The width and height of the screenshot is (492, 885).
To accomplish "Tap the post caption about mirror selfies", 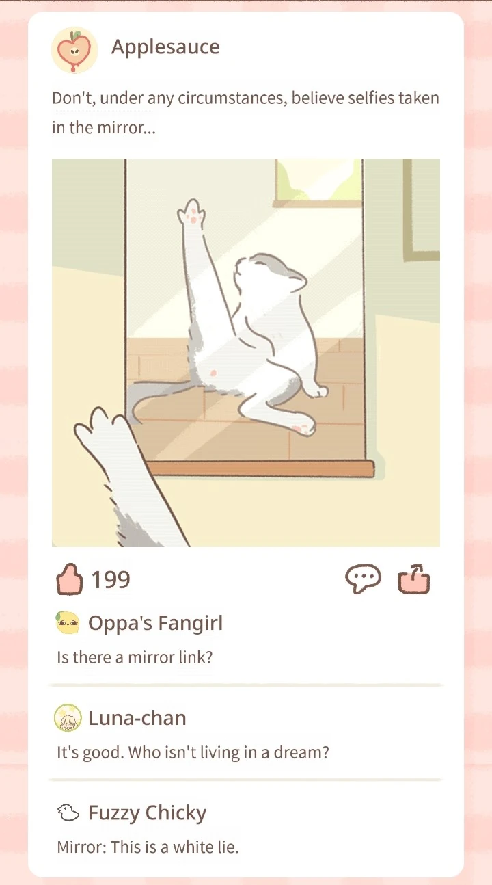I will 245,112.
